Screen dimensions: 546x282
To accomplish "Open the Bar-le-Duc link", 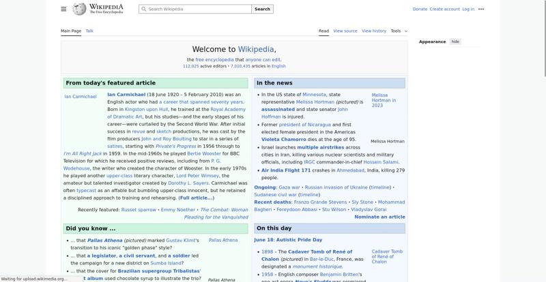I will coord(323,259).
